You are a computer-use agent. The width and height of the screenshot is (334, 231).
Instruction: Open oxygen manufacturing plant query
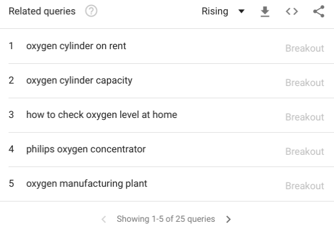click(x=87, y=184)
